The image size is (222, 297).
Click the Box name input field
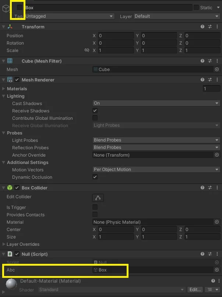click(x=109, y=8)
